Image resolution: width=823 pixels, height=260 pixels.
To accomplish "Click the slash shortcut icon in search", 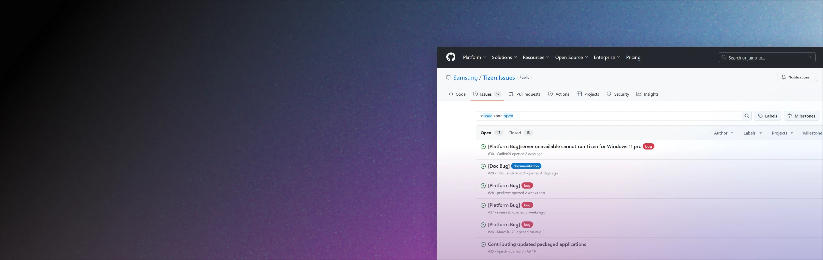I will [810, 57].
